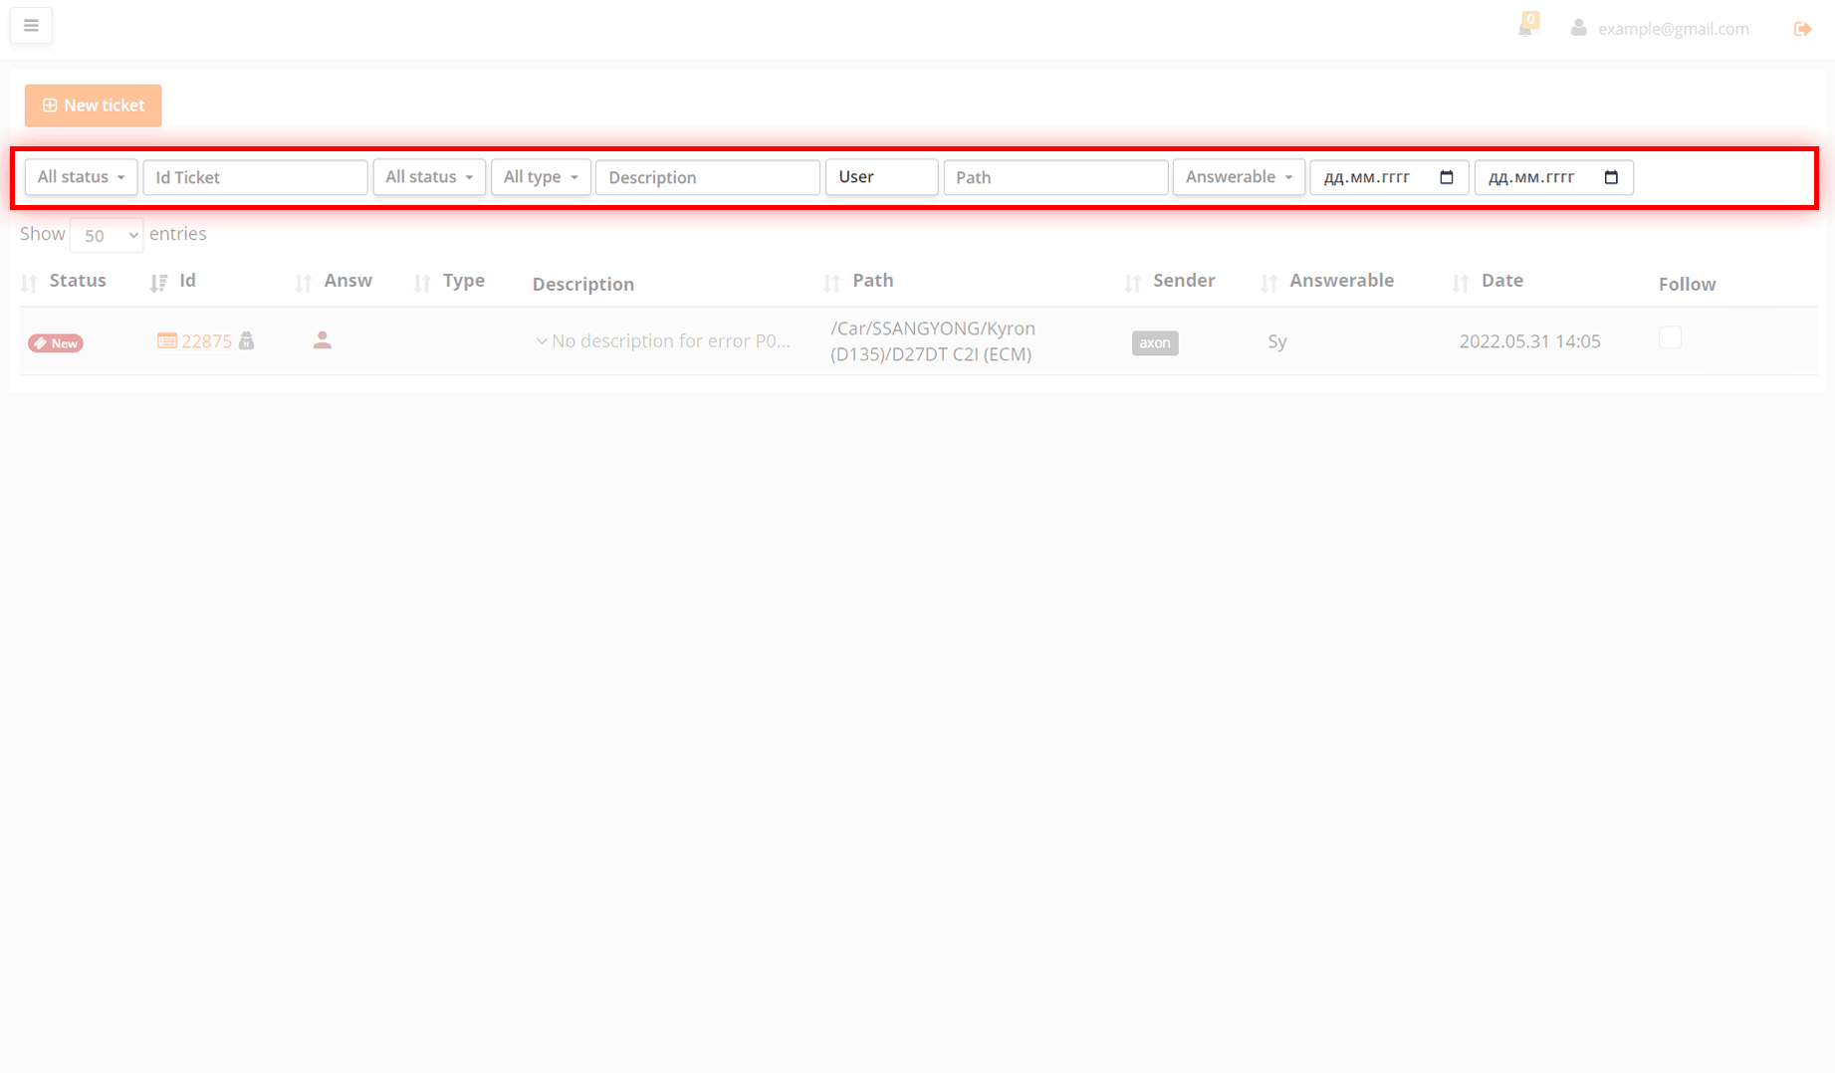Click the calendar icon on the second date field
The image size is (1835, 1073).
click(x=1611, y=177)
